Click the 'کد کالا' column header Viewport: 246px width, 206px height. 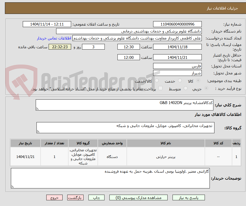(x=218, y=143)
